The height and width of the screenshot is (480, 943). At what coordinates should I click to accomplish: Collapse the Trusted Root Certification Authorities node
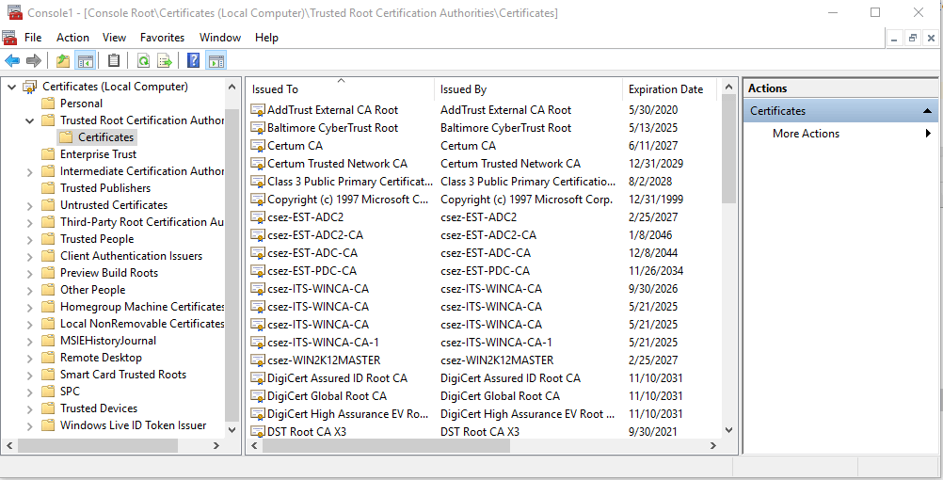(x=29, y=120)
